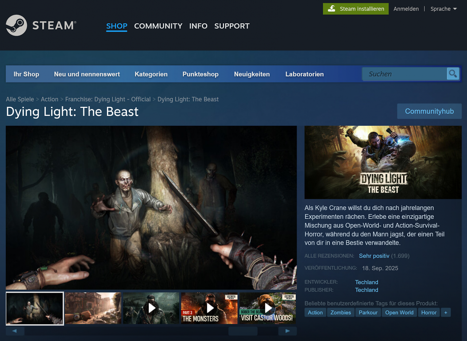Click the right arrow of thumbnail strip

(x=287, y=331)
